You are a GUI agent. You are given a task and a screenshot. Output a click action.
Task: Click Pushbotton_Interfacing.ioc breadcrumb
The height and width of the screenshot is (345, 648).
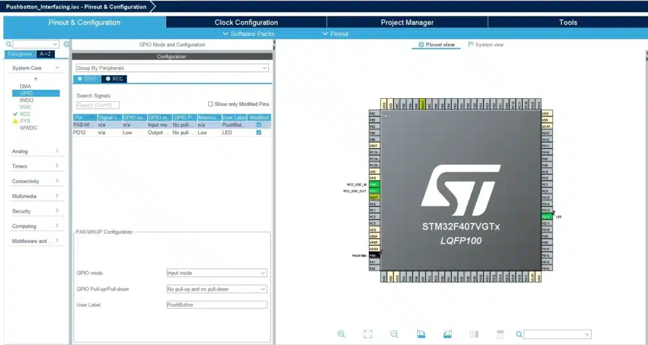pos(76,6)
